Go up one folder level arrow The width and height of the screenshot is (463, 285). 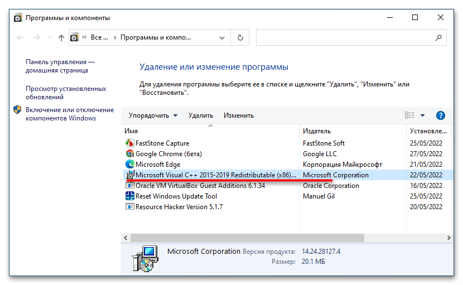[61, 38]
